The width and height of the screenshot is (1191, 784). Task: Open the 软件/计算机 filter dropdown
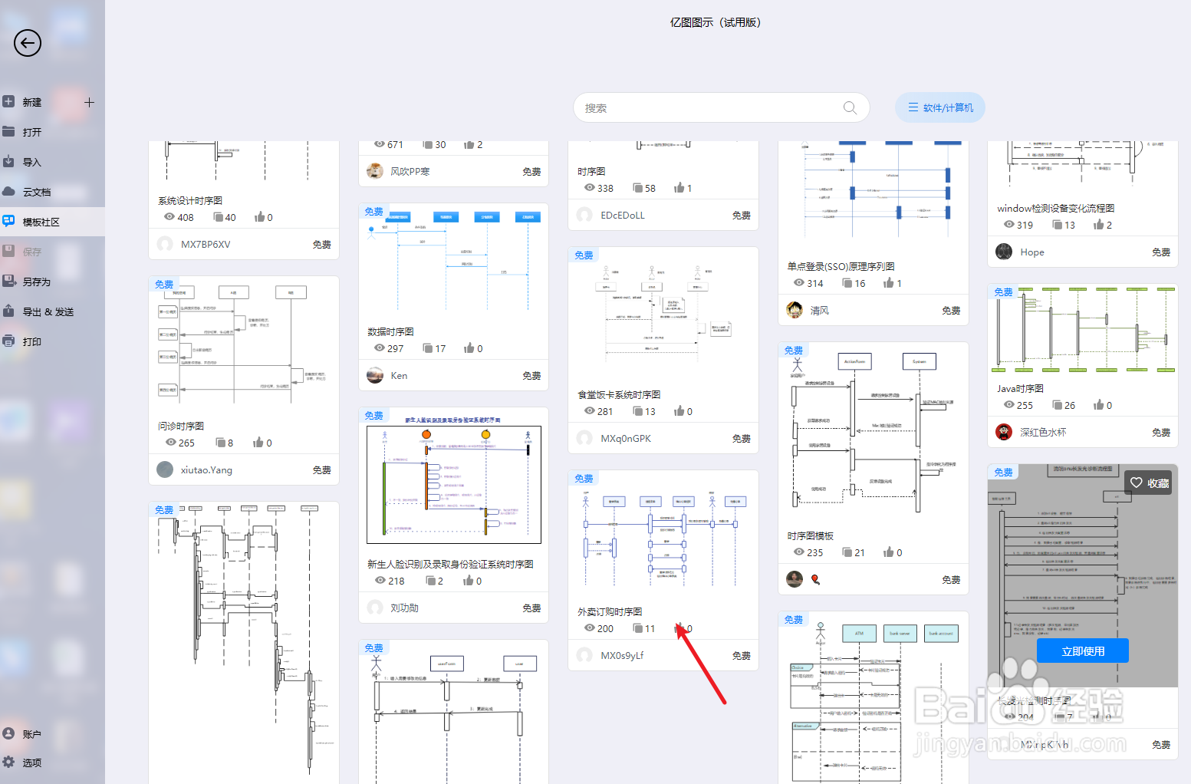click(940, 107)
